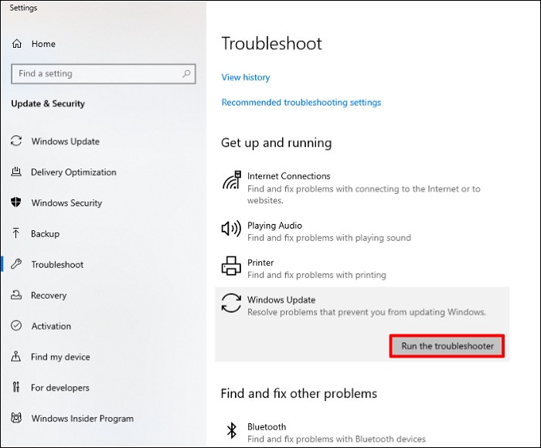This screenshot has height=448, width=541.
Task: Click the Home icon in sidebar
Action: coord(16,44)
